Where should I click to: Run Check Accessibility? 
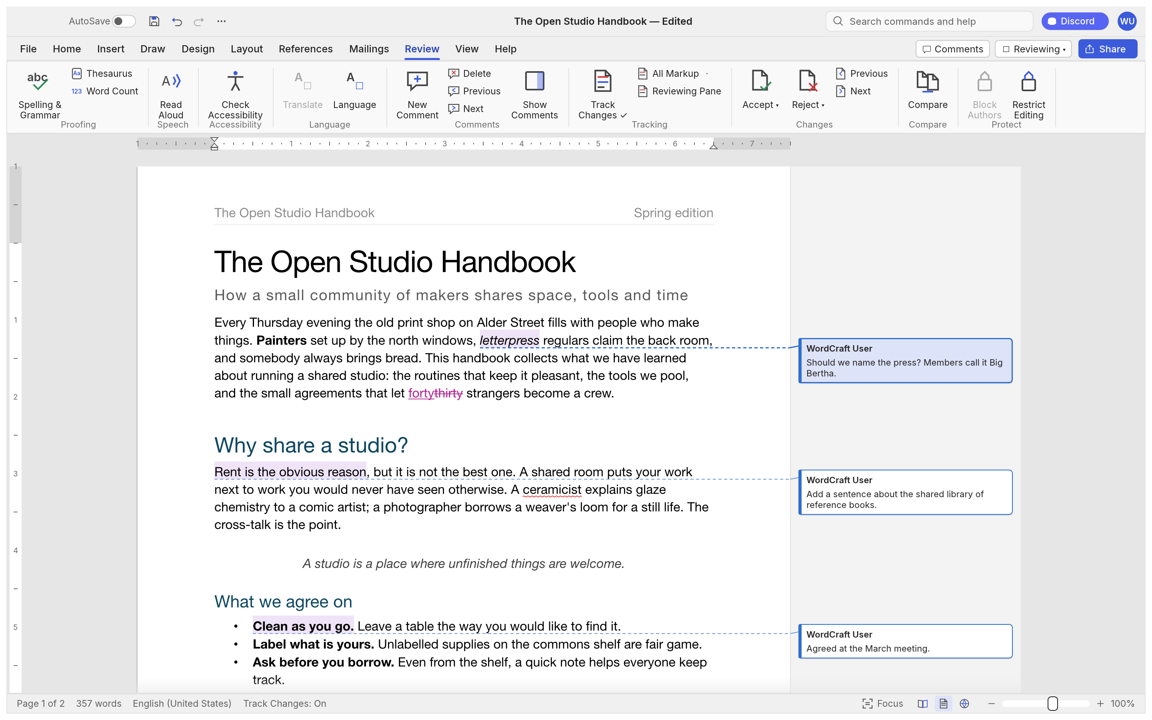point(235,95)
